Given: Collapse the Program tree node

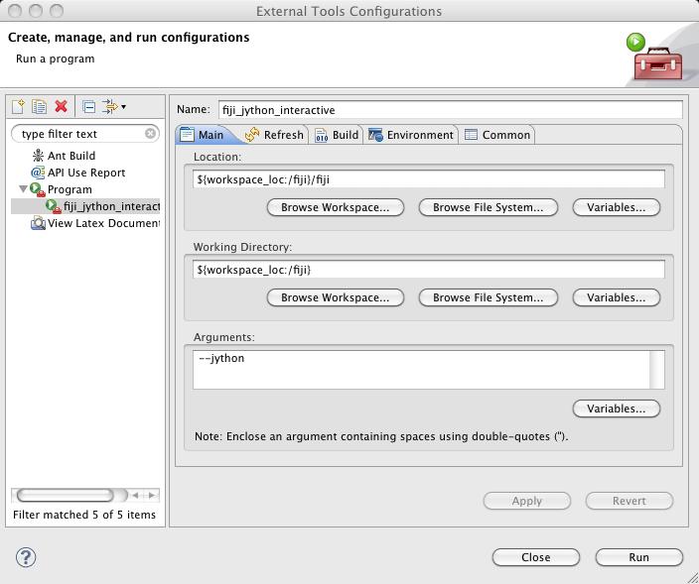Looking at the screenshot, I should point(24,189).
